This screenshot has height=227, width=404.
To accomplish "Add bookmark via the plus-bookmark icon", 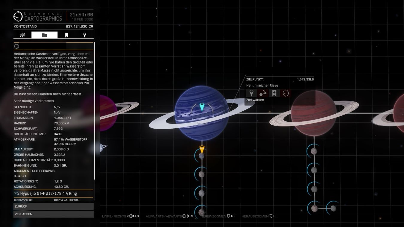I will tap(274, 93).
